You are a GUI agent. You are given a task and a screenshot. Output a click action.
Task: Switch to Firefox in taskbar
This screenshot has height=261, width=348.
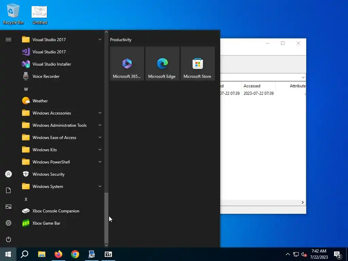(x=58, y=254)
